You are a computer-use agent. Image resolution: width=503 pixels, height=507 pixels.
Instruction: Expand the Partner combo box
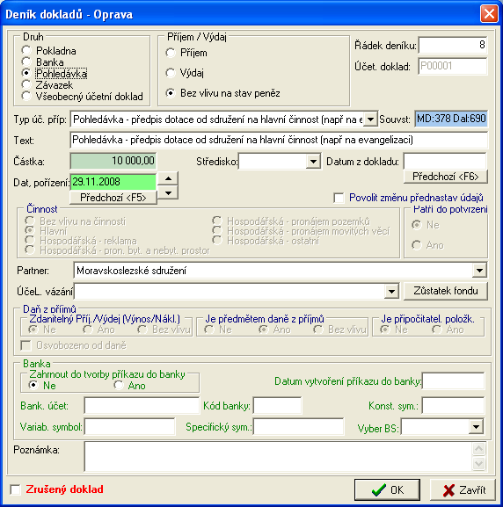(x=479, y=271)
